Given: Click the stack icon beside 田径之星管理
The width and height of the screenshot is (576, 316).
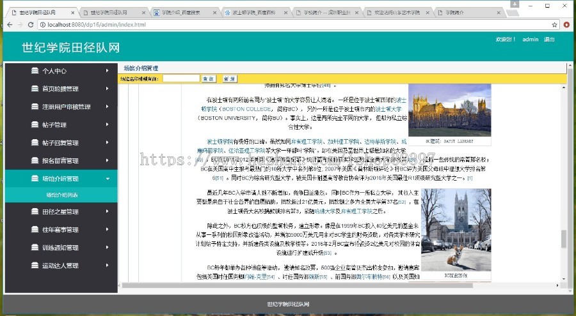Looking at the screenshot, I should click(x=35, y=211).
